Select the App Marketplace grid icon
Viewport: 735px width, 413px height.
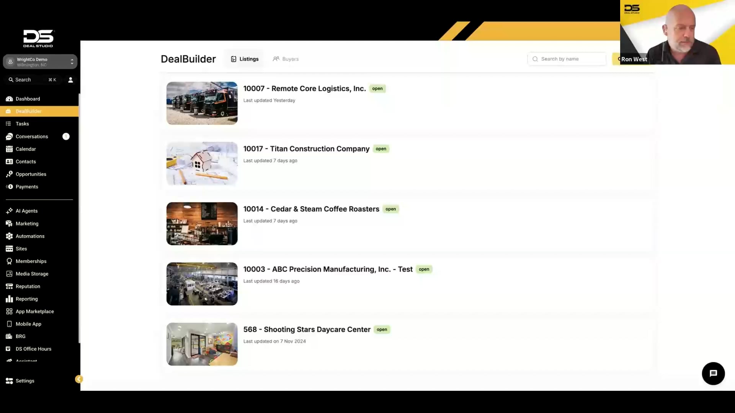coord(9,311)
